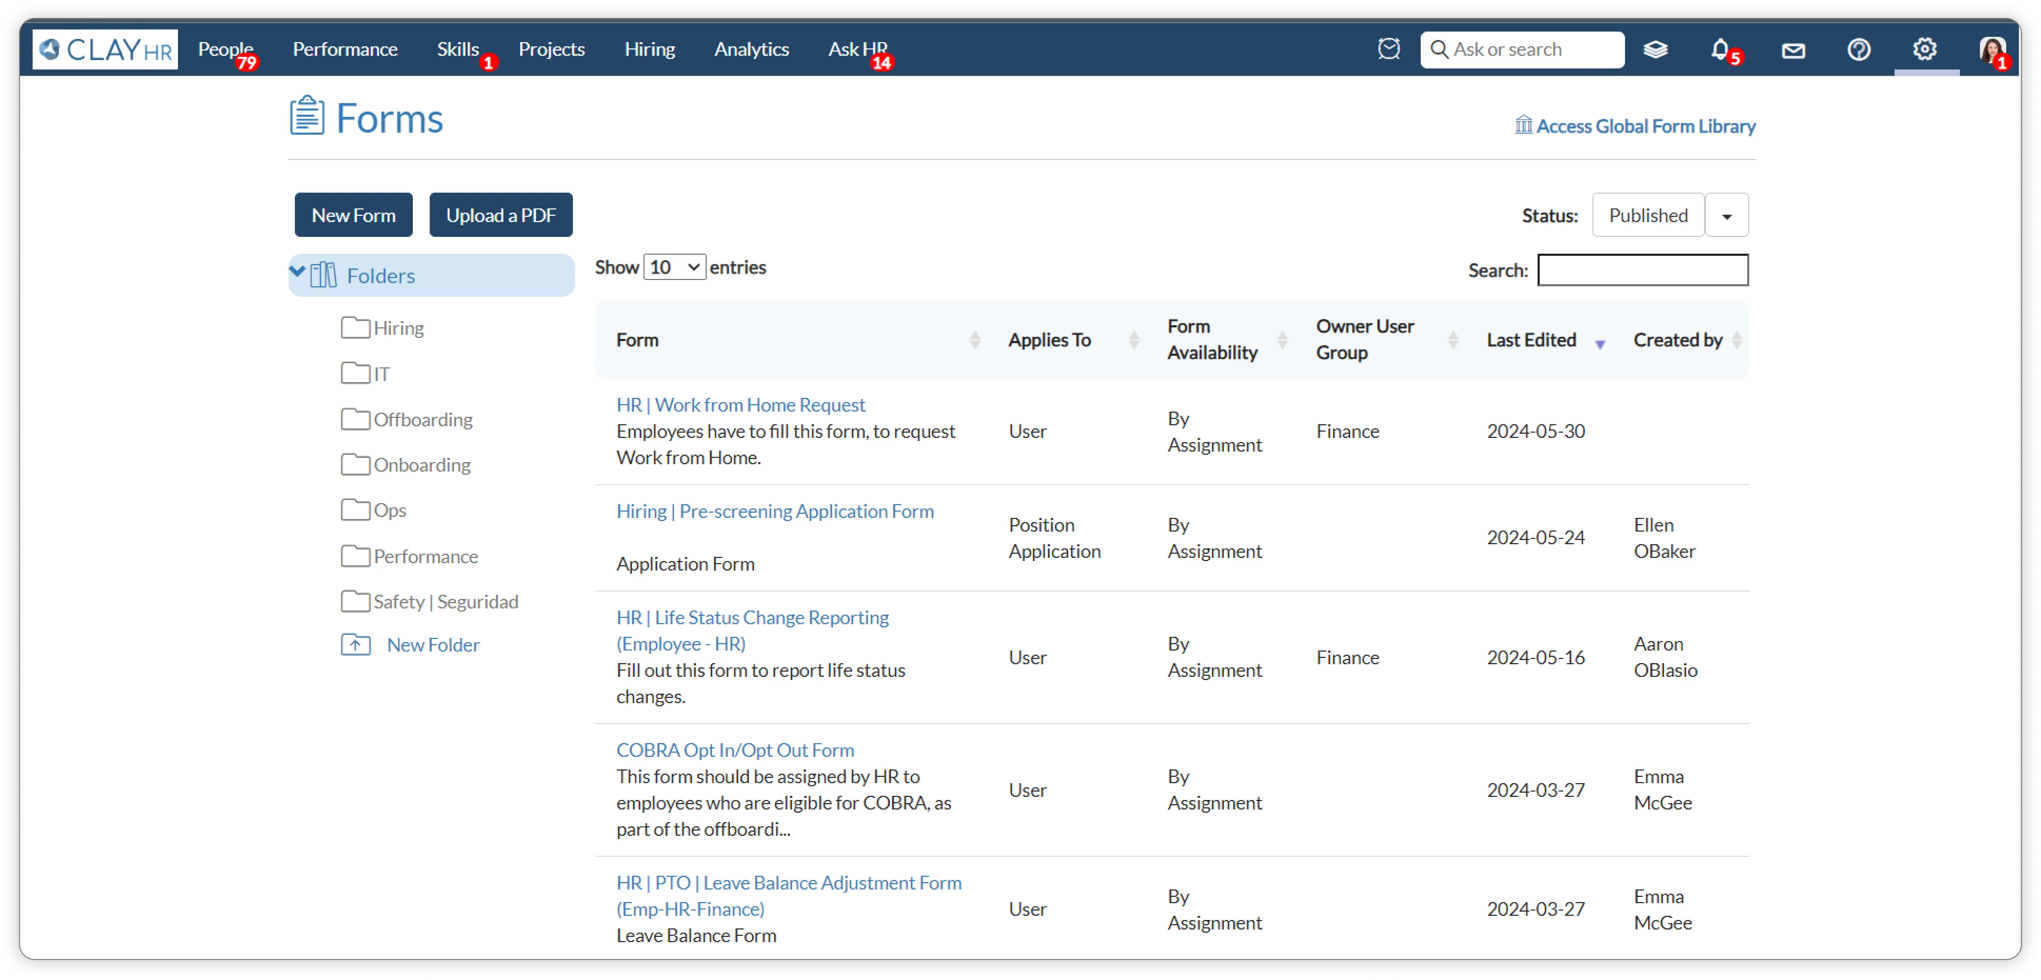
Task: Click the New Form button
Action: pyautogui.click(x=353, y=215)
